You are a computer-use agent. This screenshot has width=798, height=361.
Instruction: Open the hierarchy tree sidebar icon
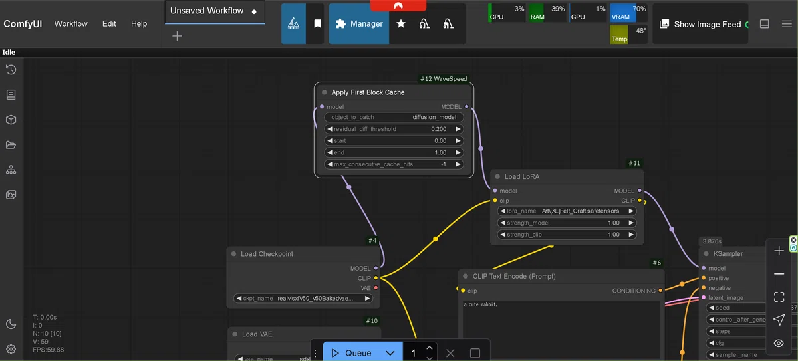[11, 170]
